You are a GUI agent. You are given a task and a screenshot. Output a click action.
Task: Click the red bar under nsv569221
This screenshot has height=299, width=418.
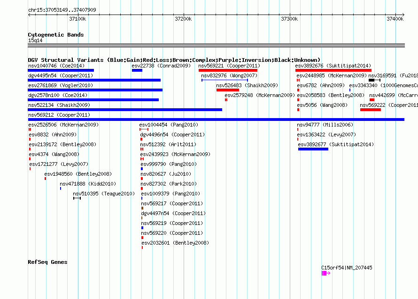pyautogui.click(x=228, y=70)
